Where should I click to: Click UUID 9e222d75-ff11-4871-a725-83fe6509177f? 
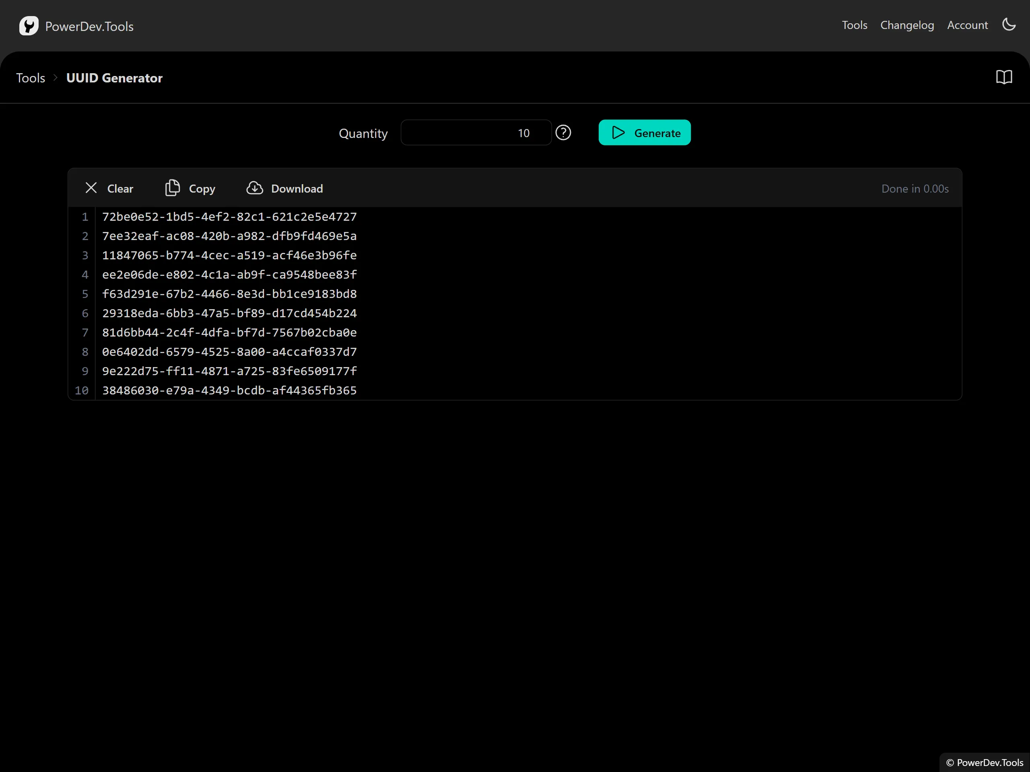tap(230, 372)
